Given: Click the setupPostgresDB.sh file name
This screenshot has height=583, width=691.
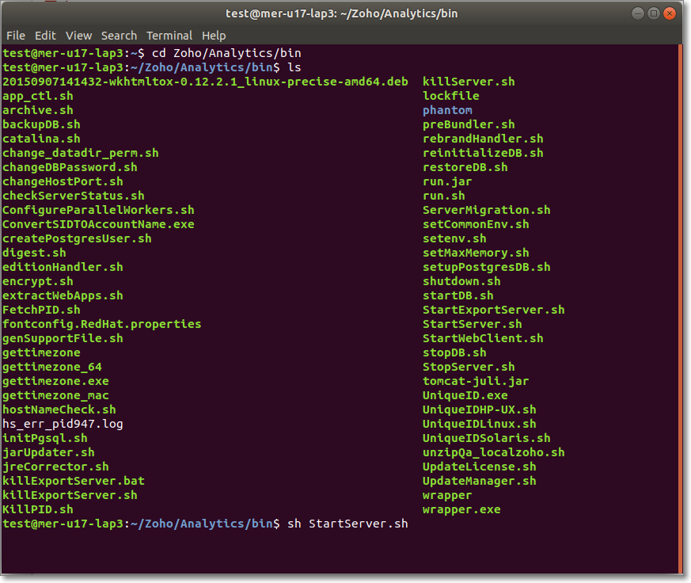Looking at the screenshot, I should (487, 267).
